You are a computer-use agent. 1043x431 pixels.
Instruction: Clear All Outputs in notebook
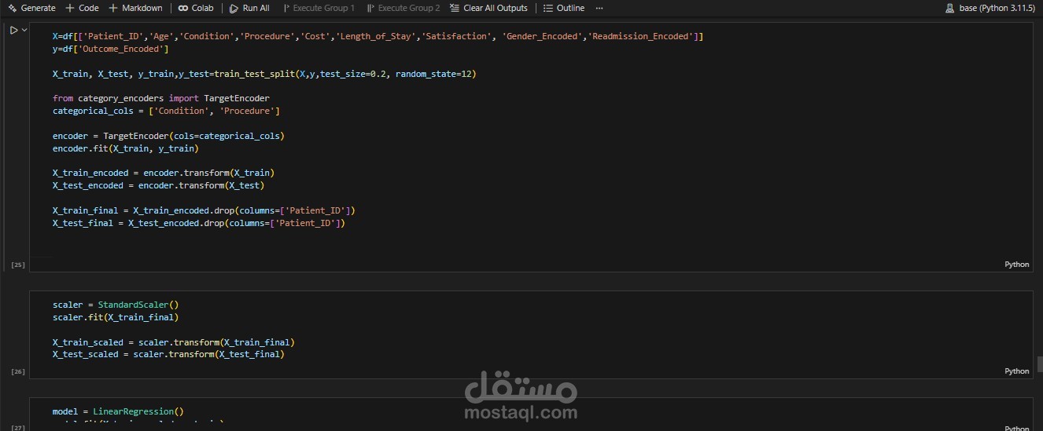point(488,8)
